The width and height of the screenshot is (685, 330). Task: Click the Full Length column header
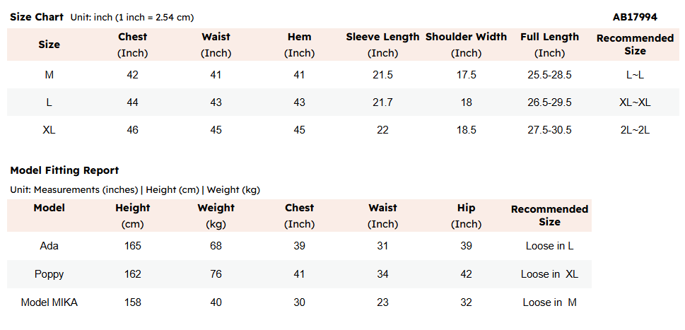point(549,37)
